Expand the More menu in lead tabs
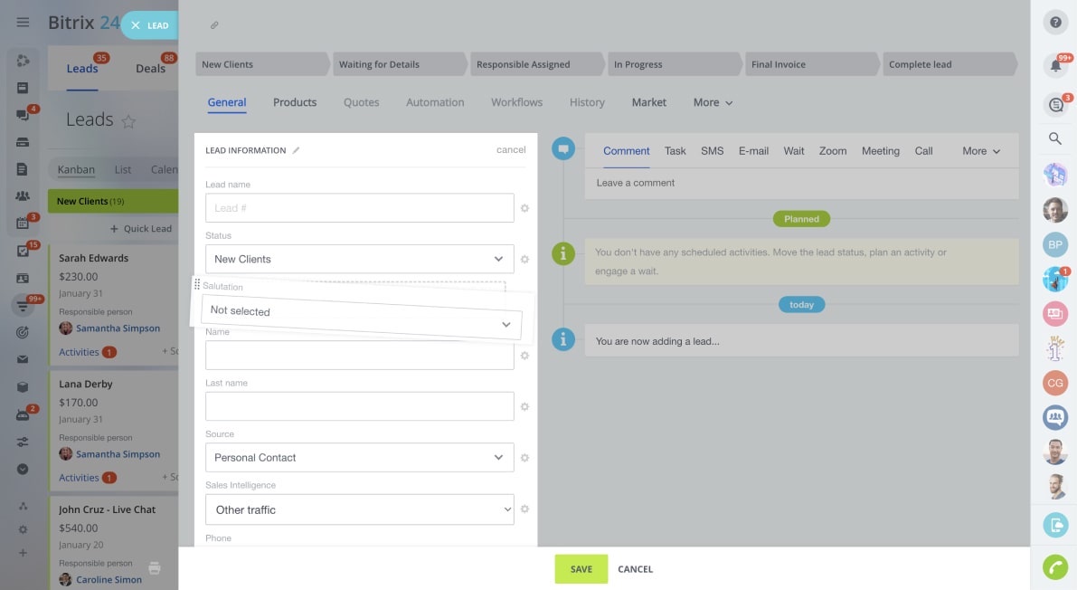 (x=713, y=102)
